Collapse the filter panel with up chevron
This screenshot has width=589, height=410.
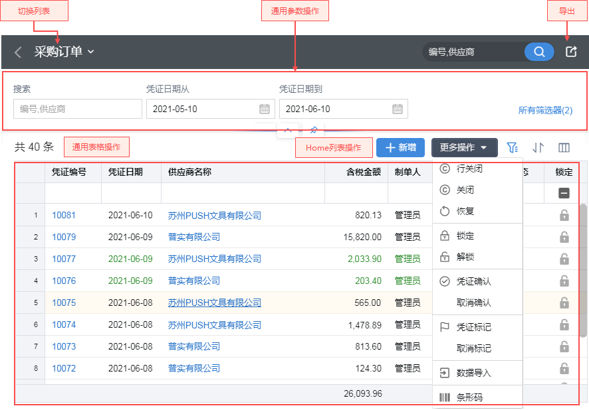pos(288,130)
